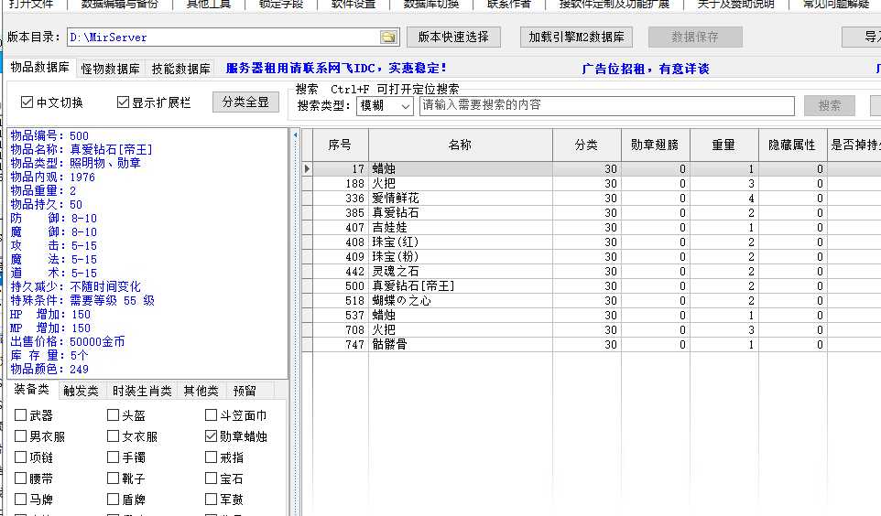The height and width of the screenshot is (516, 881).
Task: Enable the 武器 category checkbox
Action: [x=21, y=416]
